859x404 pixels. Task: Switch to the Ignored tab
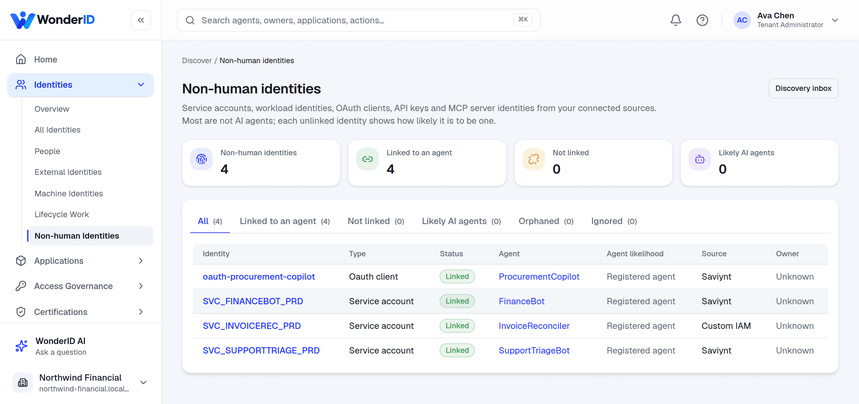click(614, 221)
